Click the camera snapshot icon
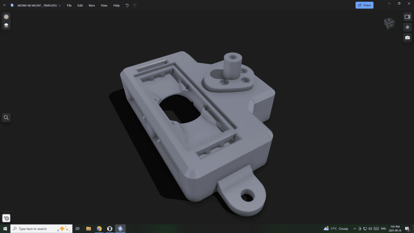The height and width of the screenshot is (233, 414). click(407, 38)
